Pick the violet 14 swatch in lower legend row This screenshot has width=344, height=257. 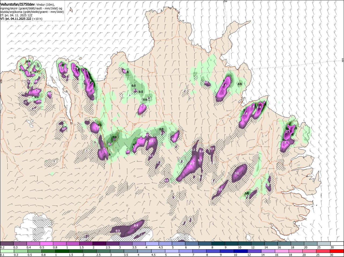(268, 251)
